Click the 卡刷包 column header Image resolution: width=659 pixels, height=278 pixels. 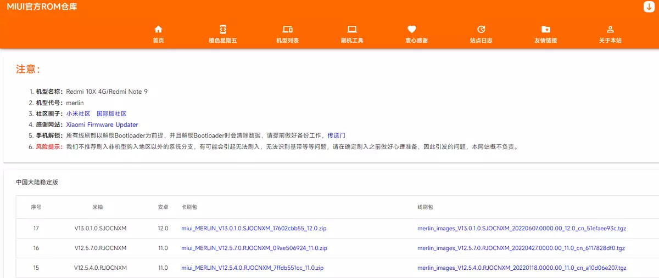(189, 207)
